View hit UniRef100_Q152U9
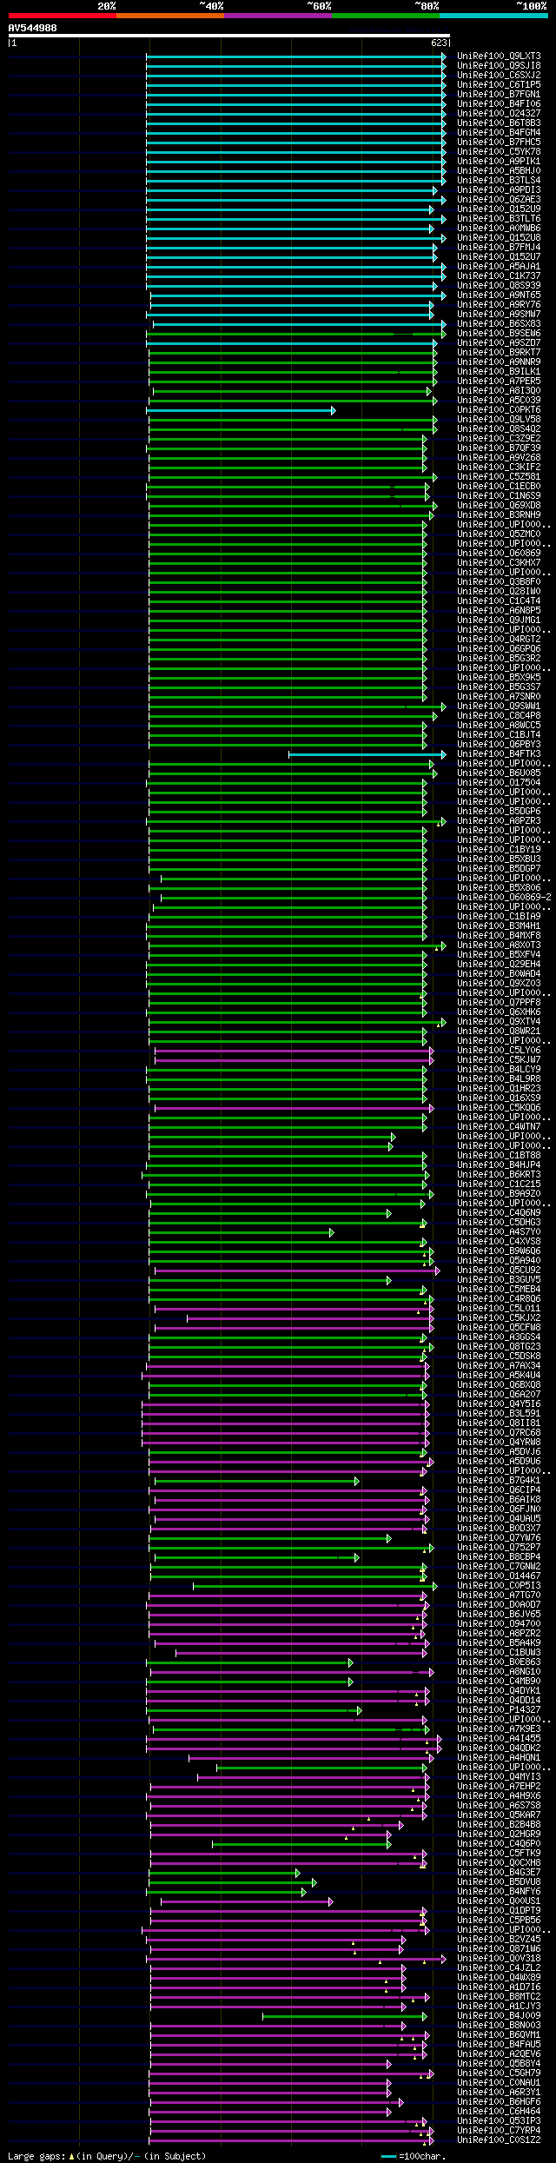 coord(499,209)
